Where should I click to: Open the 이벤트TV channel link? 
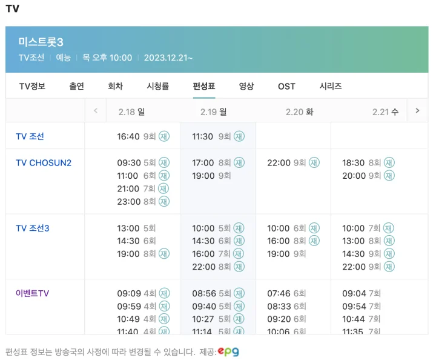[x=32, y=293]
